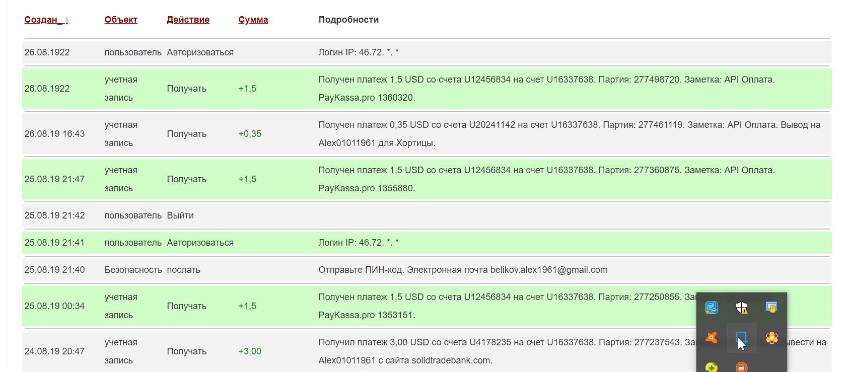This screenshot has height=372, width=850.
Task: Select the date cell 25.08.19 21:41
Action: click(54, 243)
